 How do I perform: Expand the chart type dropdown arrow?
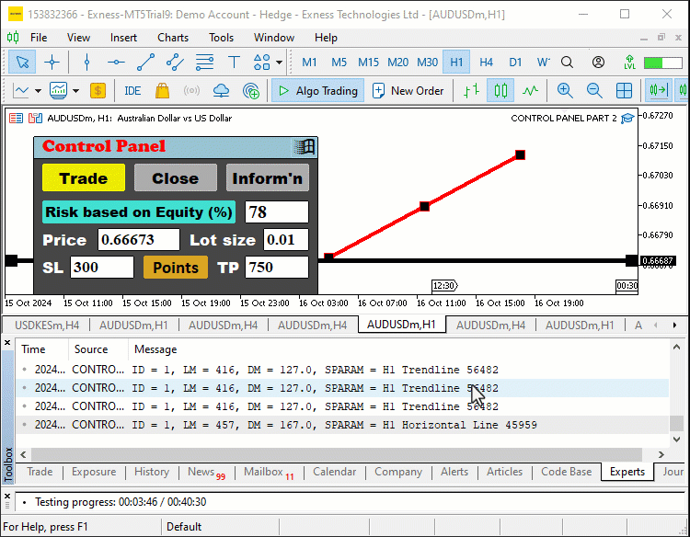click(x=39, y=91)
